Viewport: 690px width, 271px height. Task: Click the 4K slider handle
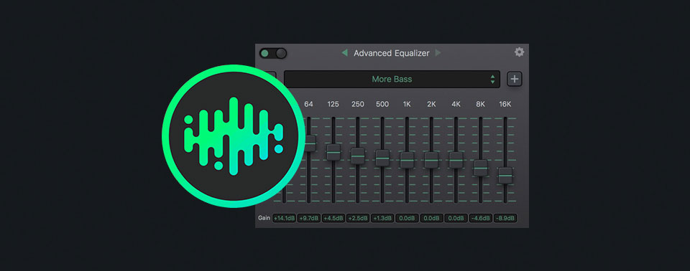pos(456,160)
